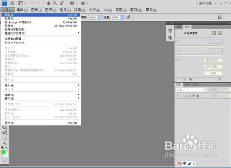Toggle airbrush mode in options bar
The image size is (231, 168).
(x=128, y=17)
